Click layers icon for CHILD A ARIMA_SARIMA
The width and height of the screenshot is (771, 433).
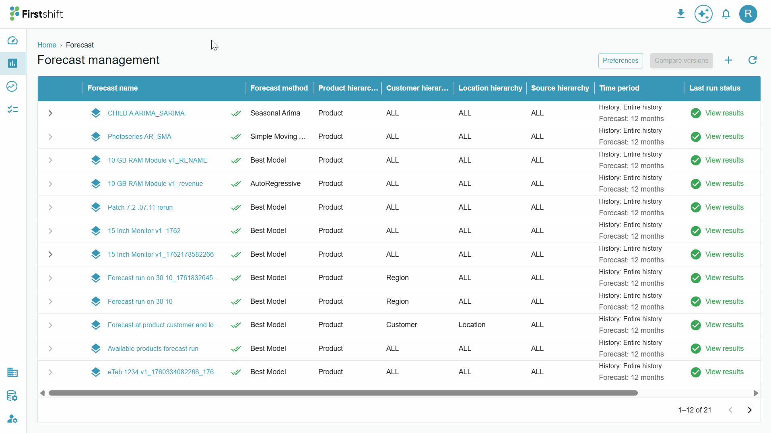click(96, 113)
